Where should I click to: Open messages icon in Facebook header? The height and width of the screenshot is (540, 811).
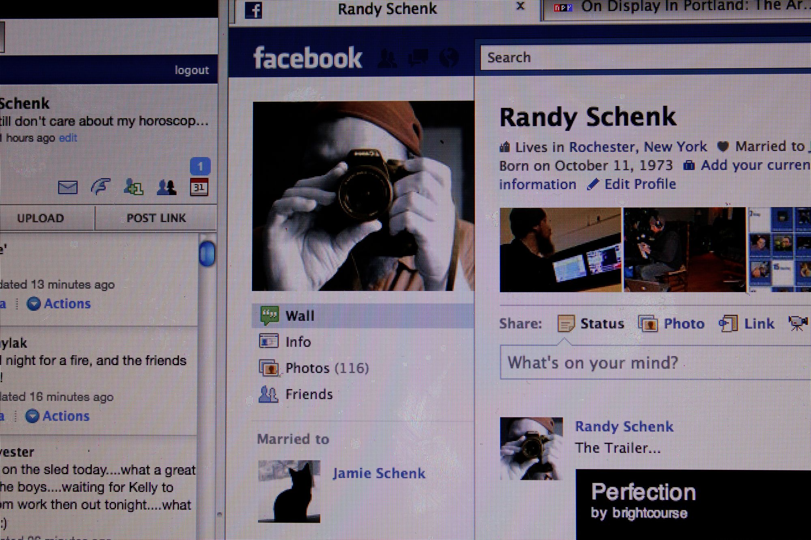[x=418, y=58]
